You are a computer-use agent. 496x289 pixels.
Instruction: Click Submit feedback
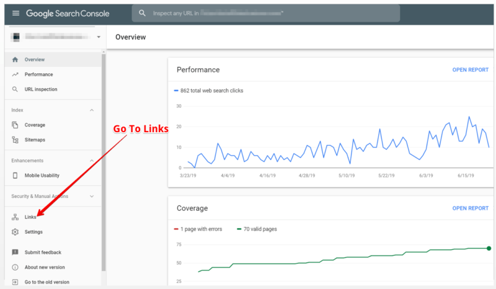[x=53, y=252]
